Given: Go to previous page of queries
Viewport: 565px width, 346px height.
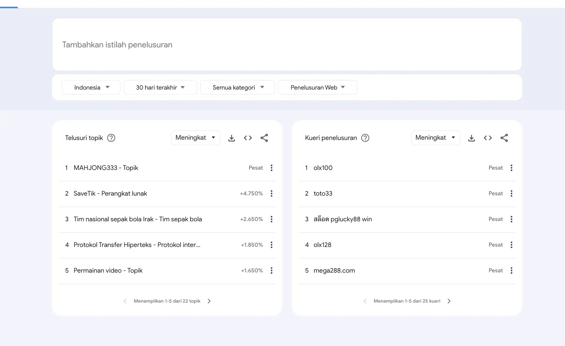Looking at the screenshot, I should pyautogui.click(x=365, y=301).
